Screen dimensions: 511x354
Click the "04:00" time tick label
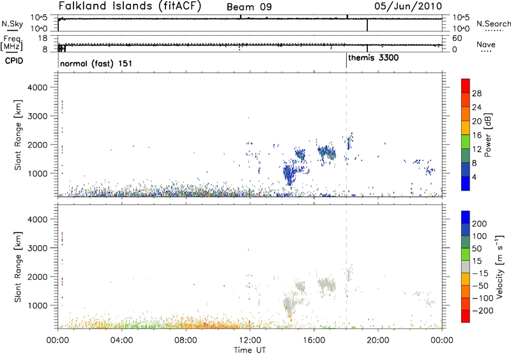point(122,341)
